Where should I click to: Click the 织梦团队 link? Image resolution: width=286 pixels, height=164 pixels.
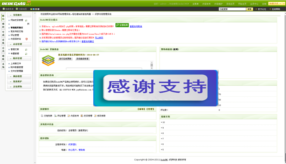coord(73,145)
